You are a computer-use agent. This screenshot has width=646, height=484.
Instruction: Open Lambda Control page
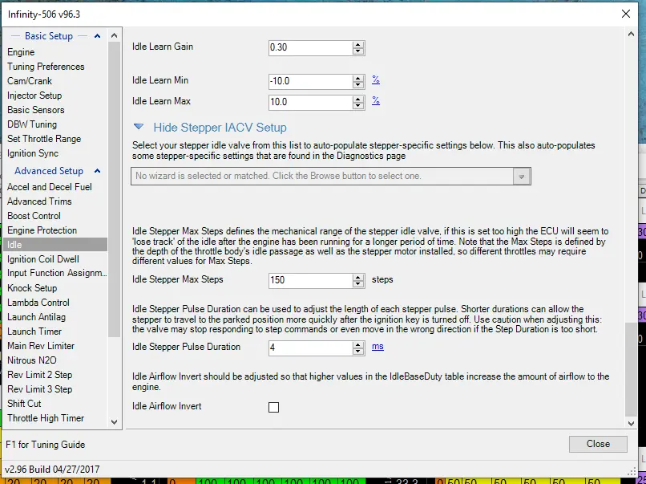point(38,303)
